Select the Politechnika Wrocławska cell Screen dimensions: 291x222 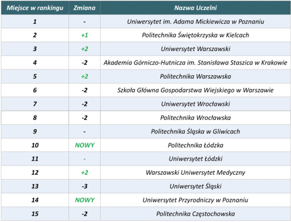pyautogui.click(x=195, y=118)
